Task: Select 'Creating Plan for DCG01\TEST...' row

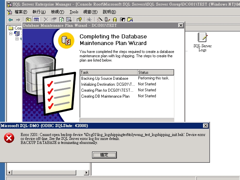Action: (127, 90)
